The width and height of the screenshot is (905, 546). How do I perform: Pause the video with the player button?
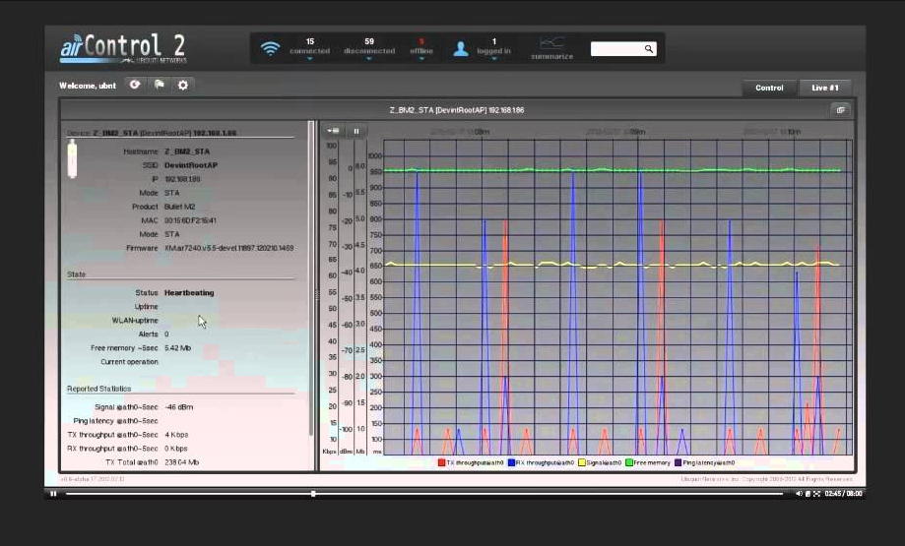click(53, 494)
